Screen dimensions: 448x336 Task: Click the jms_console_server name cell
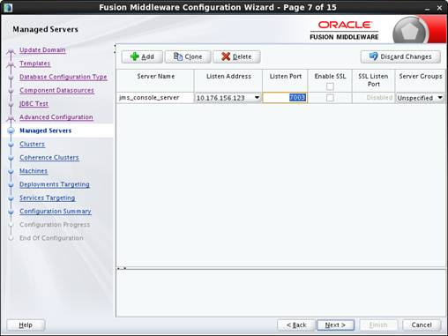[x=155, y=98]
